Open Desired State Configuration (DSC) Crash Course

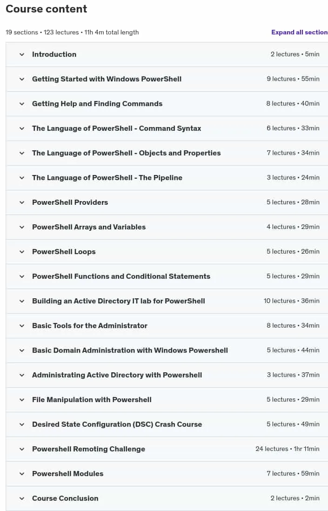click(x=167, y=424)
